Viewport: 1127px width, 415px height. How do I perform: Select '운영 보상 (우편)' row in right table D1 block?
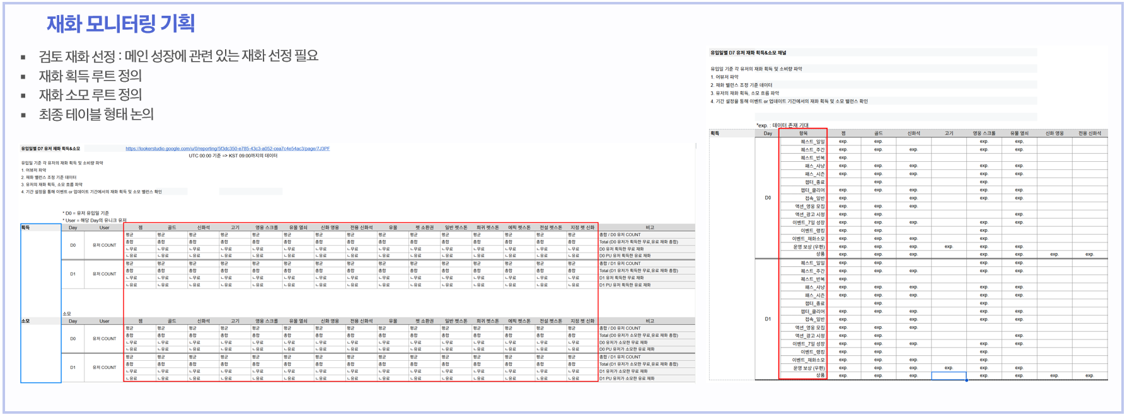tap(803, 368)
